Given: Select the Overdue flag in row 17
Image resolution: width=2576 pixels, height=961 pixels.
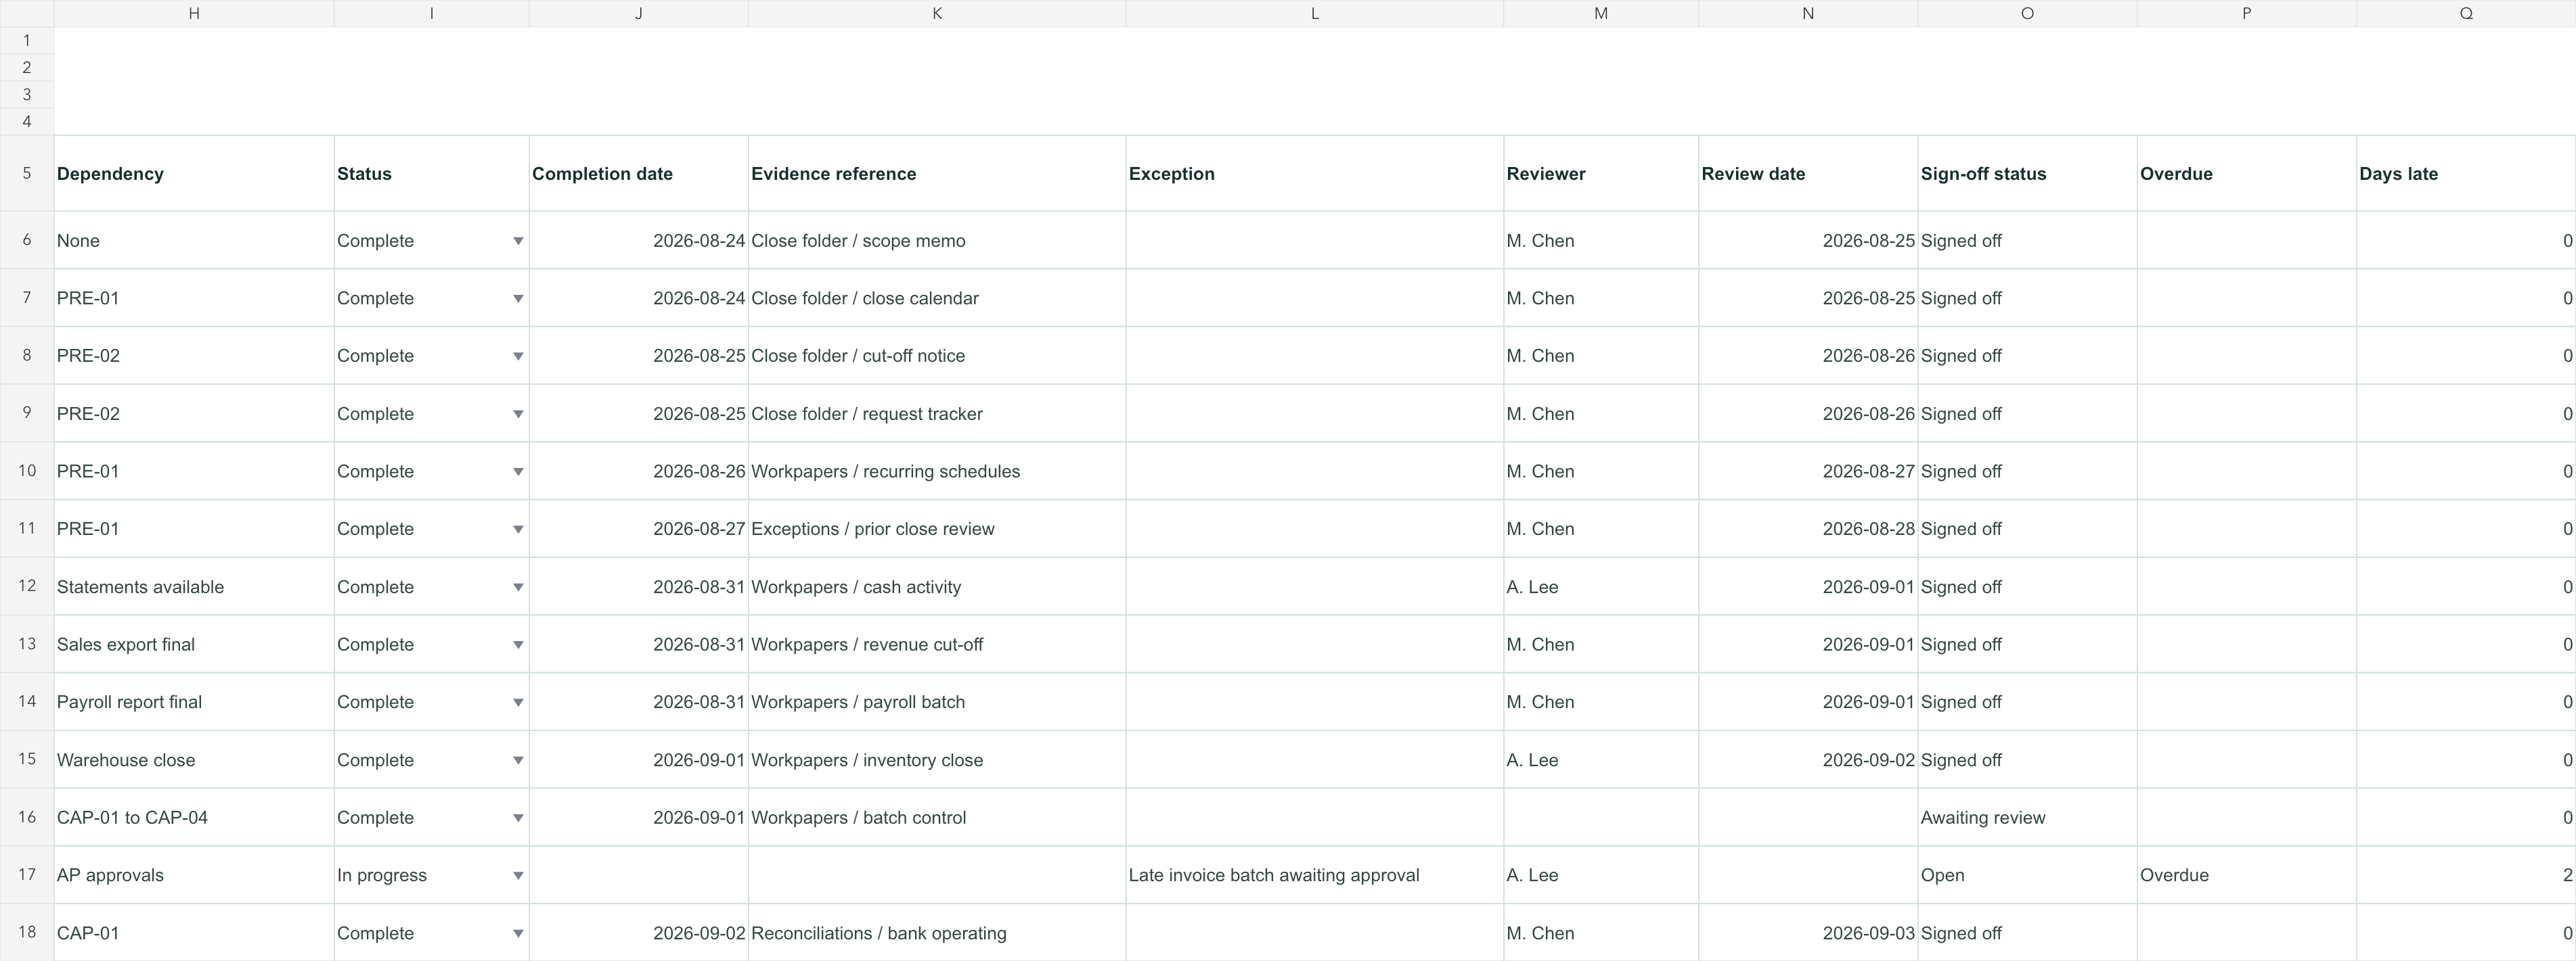Looking at the screenshot, I should (2247, 875).
